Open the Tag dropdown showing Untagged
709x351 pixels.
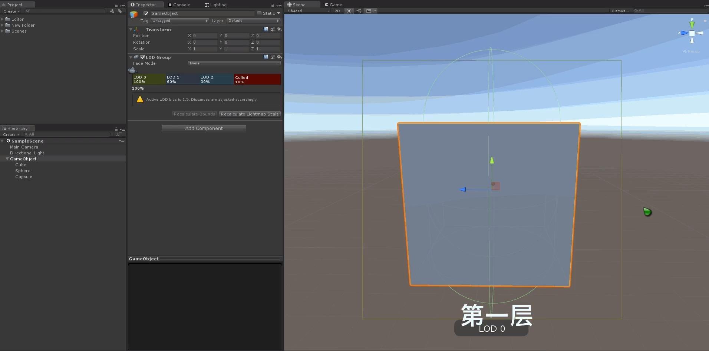[x=179, y=21]
